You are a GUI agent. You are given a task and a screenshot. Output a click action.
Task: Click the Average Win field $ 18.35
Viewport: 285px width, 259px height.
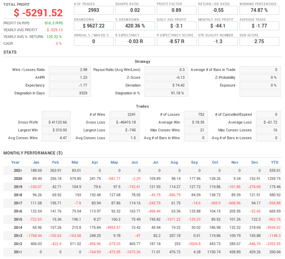[196, 122]
